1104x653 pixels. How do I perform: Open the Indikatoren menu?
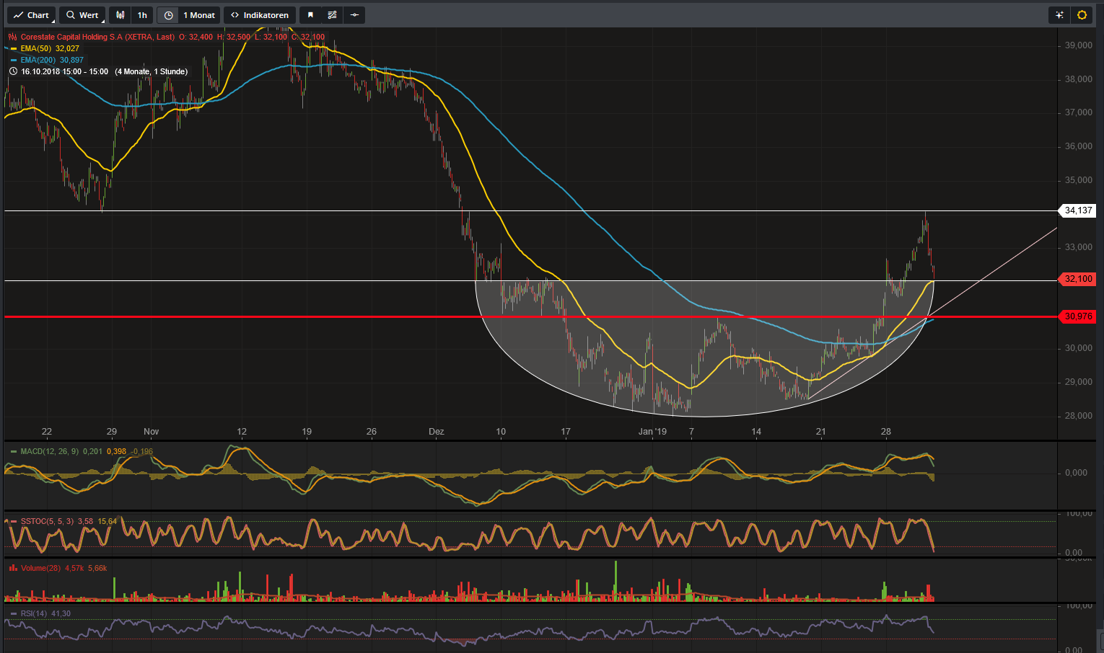pyautogui.click(x=259, y=14)
